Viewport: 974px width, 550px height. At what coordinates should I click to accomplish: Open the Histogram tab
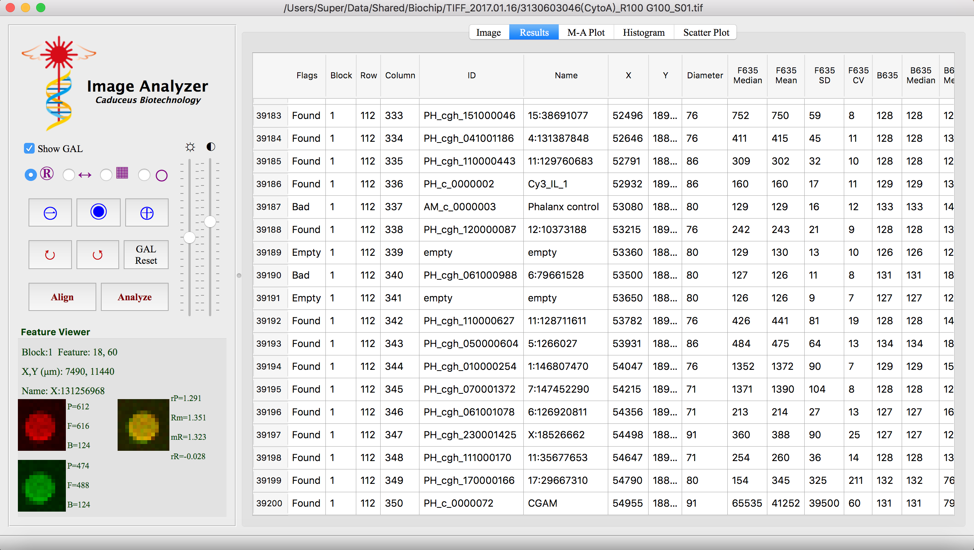tap(643, 32)
